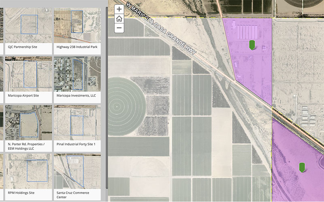The height and width of the screenshot is (202, 324).
Task: Open the Maricopa Airport Site thumbnail
Action: (x=28, y=74)
